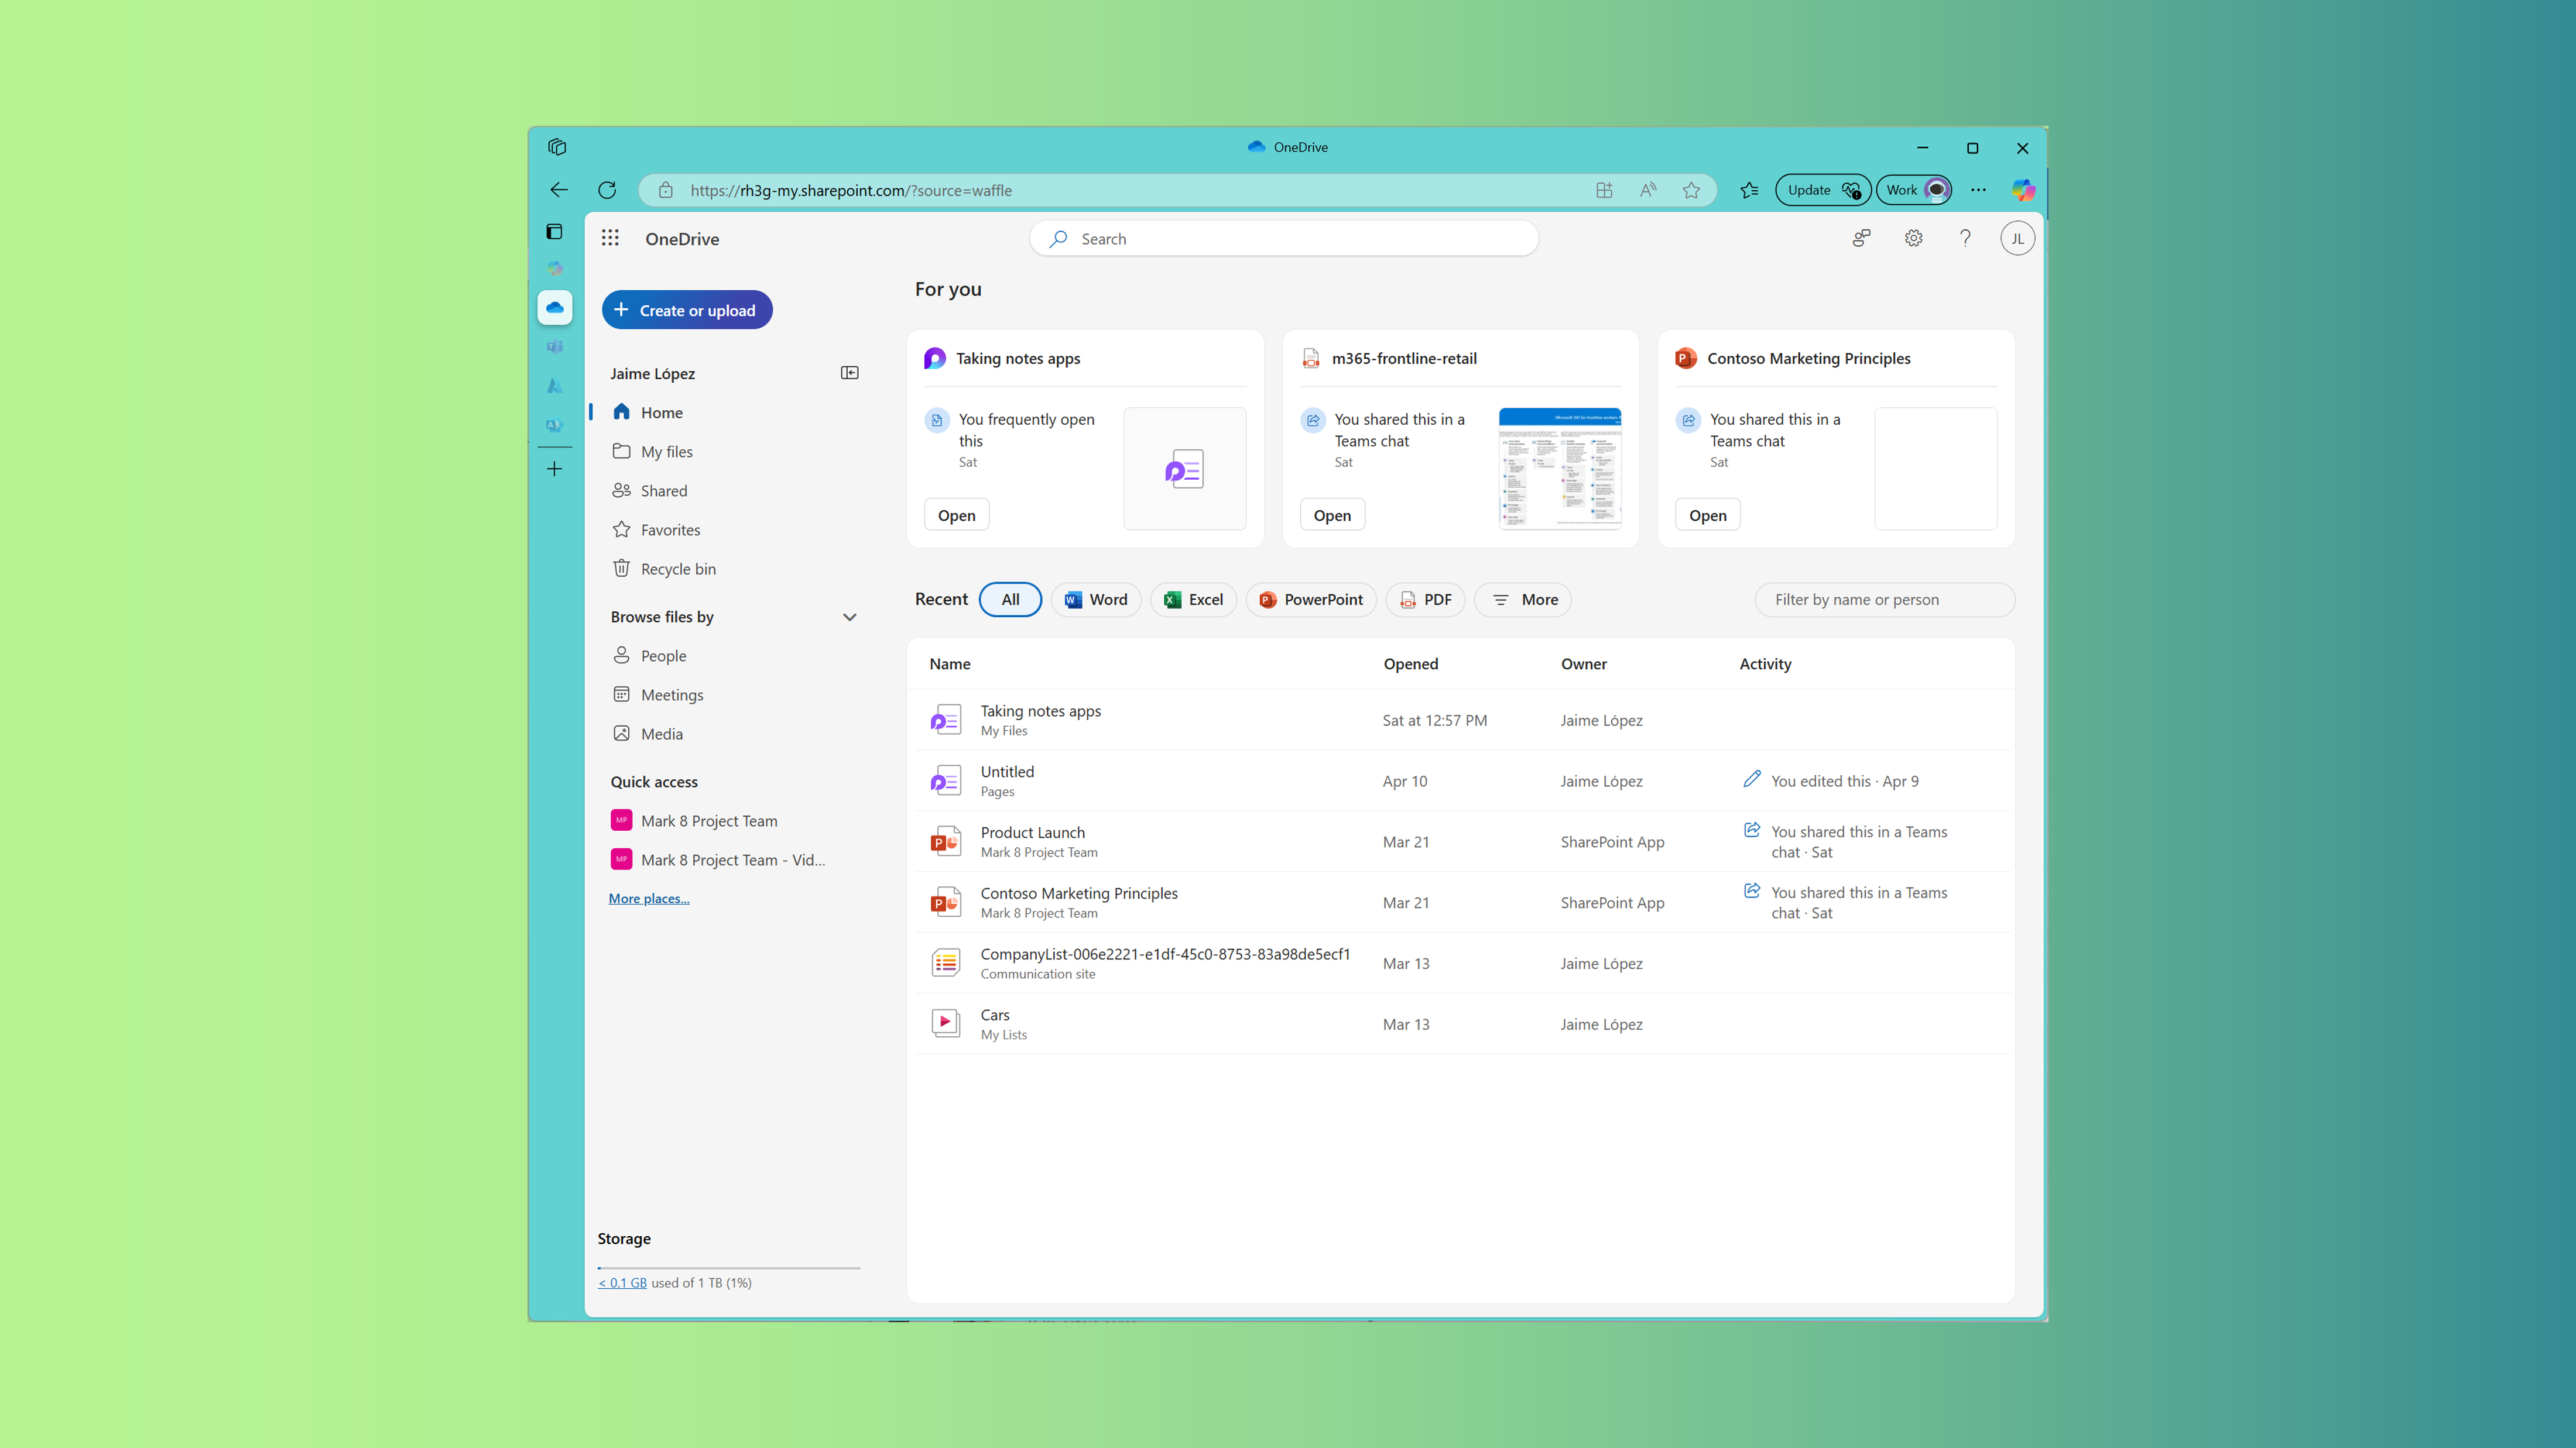Click the Create or upload button

687,310
